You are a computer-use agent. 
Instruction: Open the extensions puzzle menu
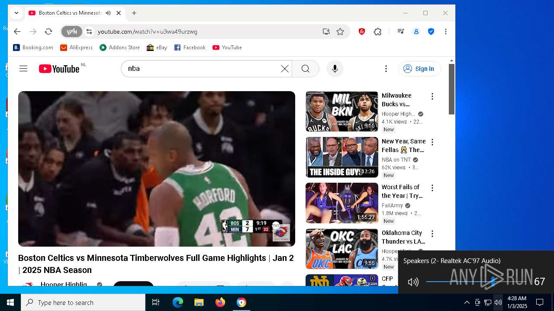(377, 32)
